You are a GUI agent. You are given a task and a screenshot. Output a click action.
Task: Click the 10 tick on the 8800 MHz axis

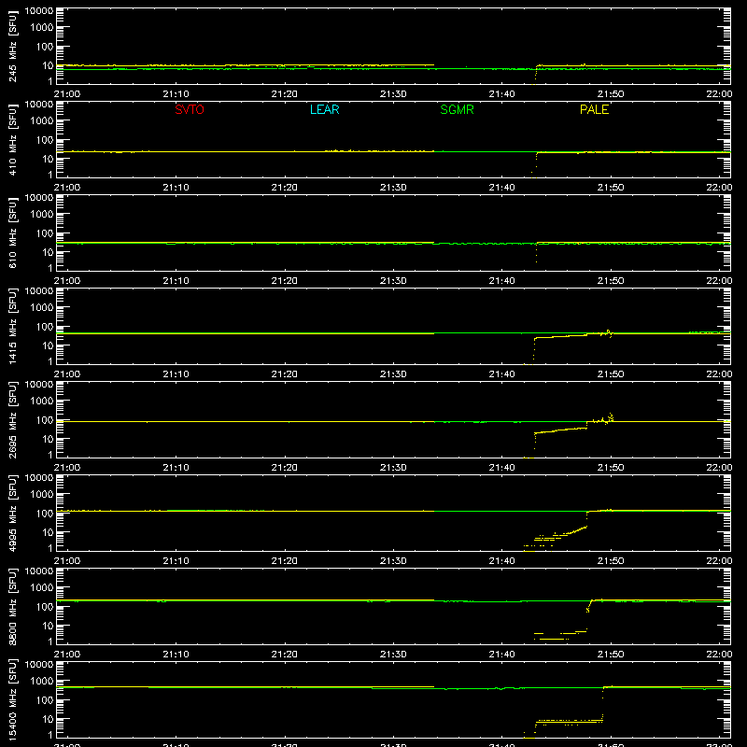48,626
